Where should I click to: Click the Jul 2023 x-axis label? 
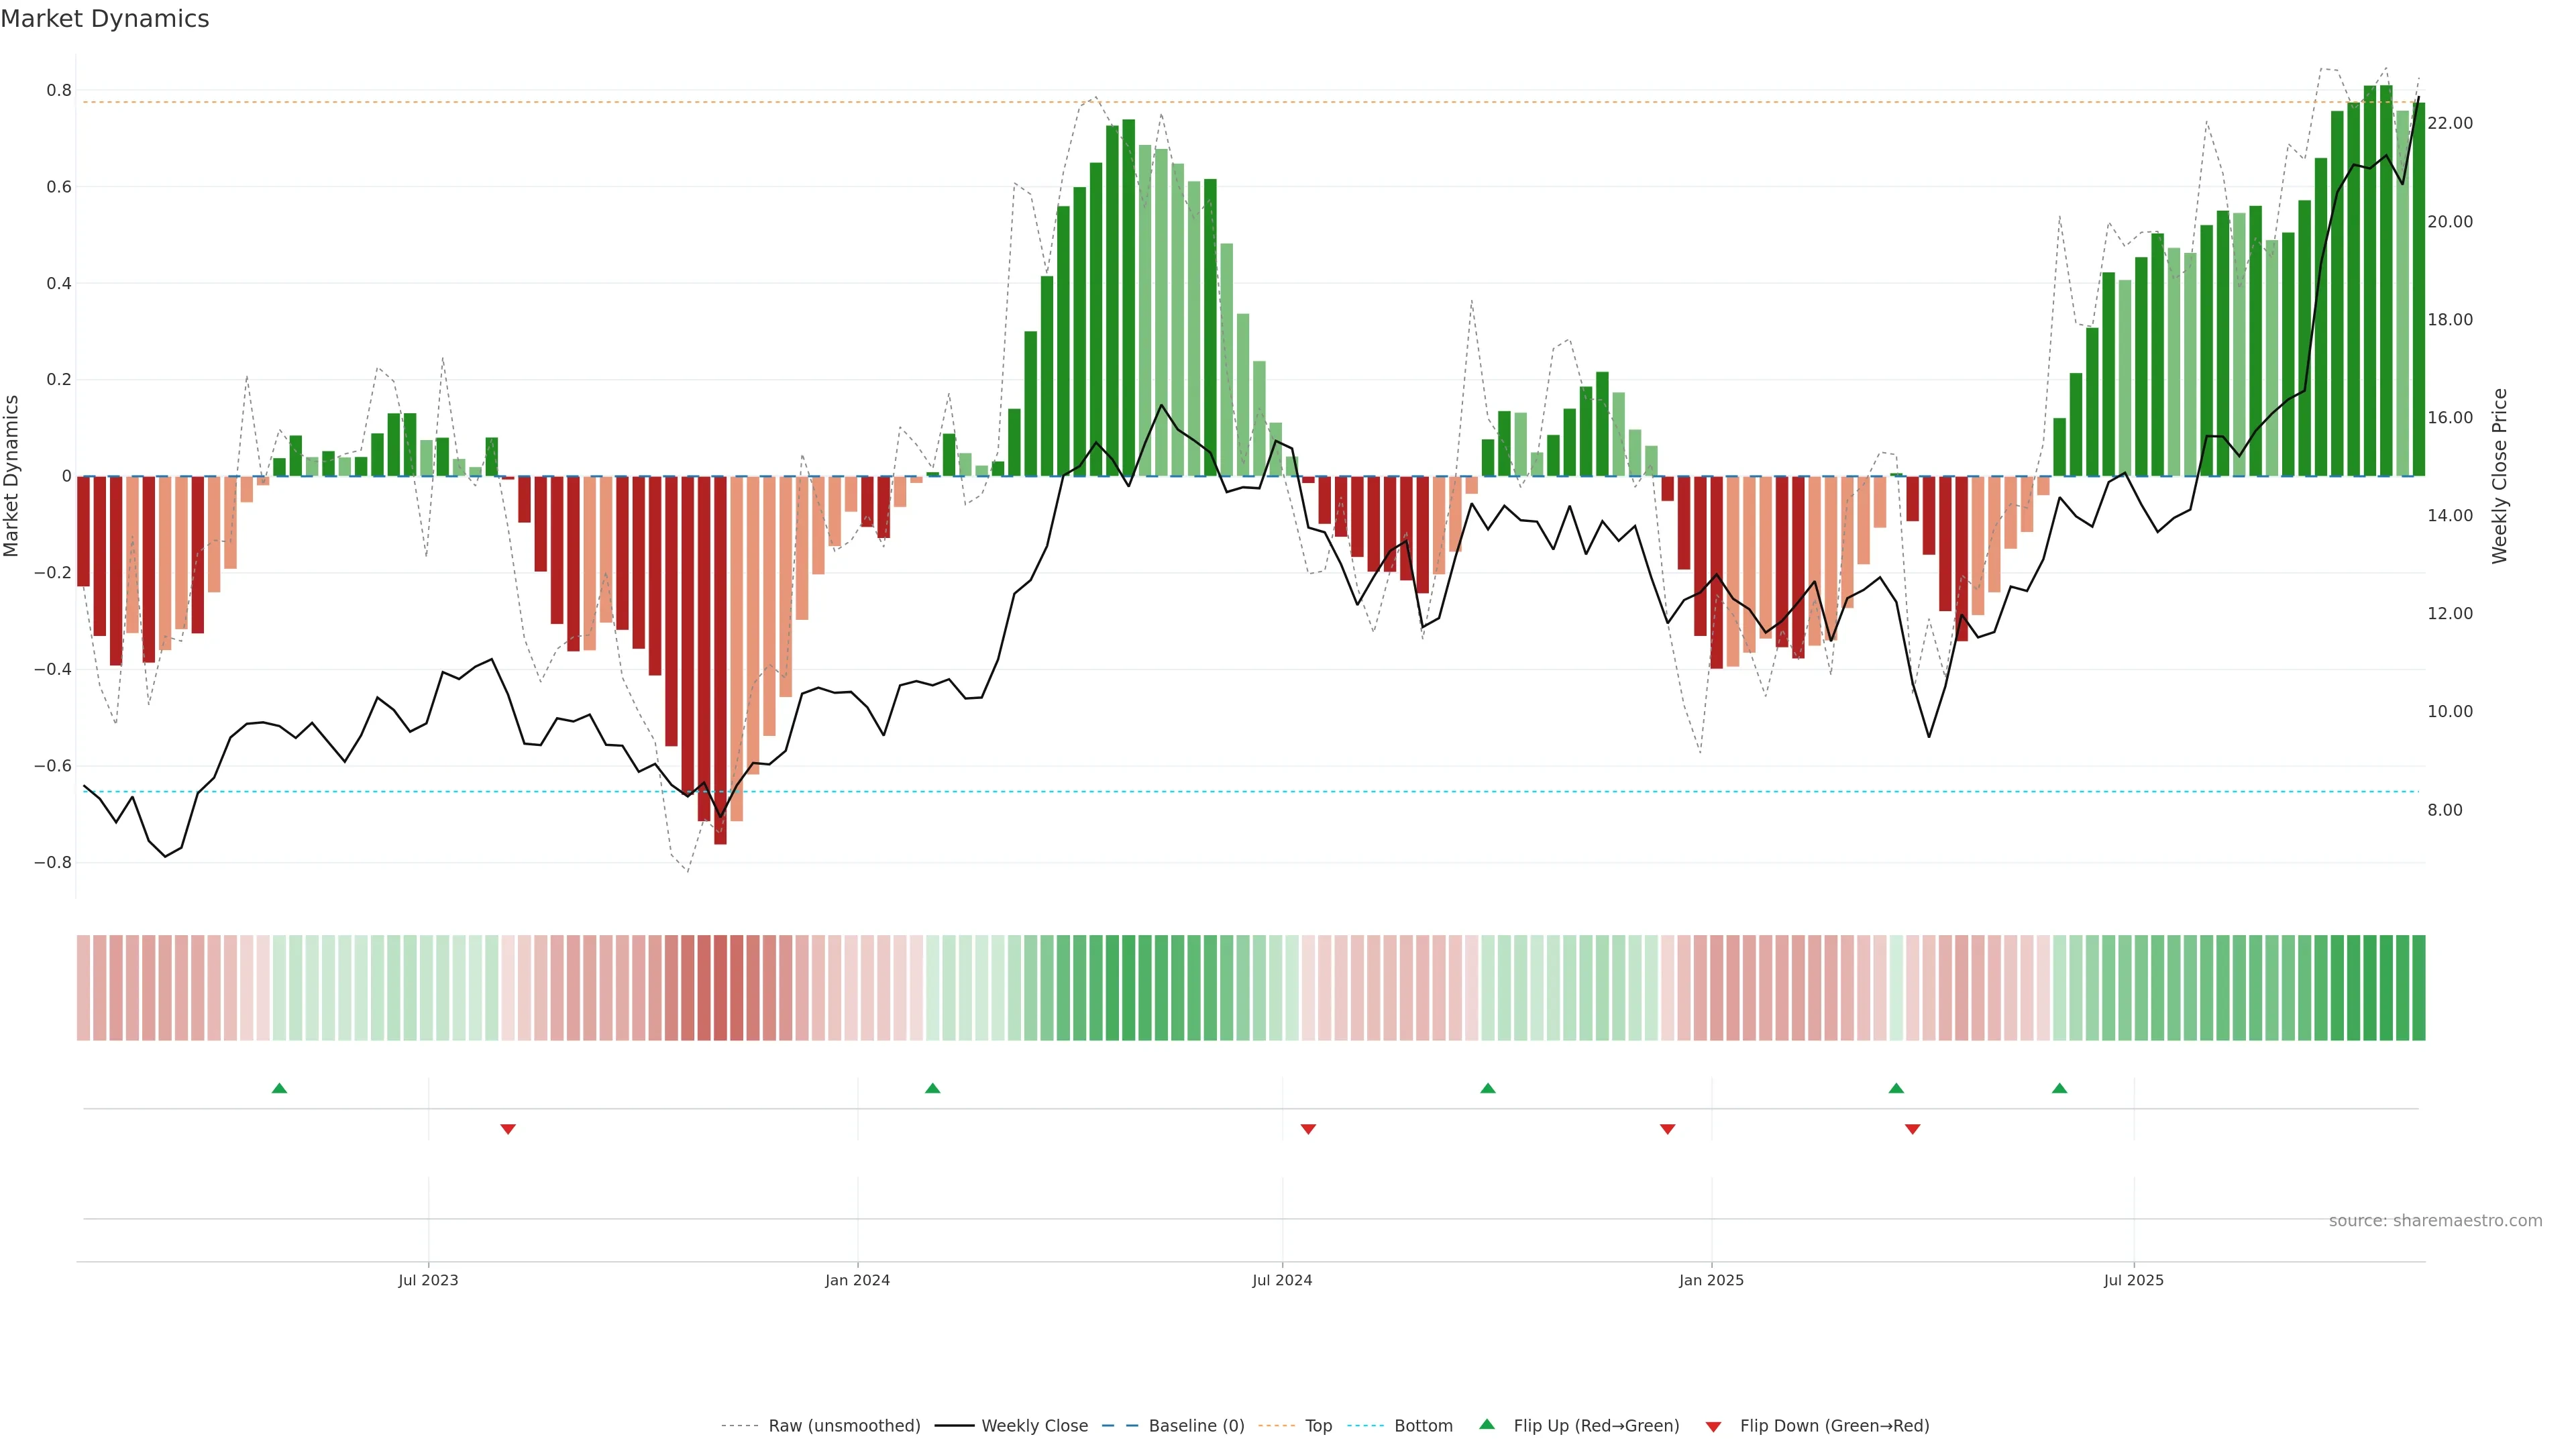pos(428,1280)
